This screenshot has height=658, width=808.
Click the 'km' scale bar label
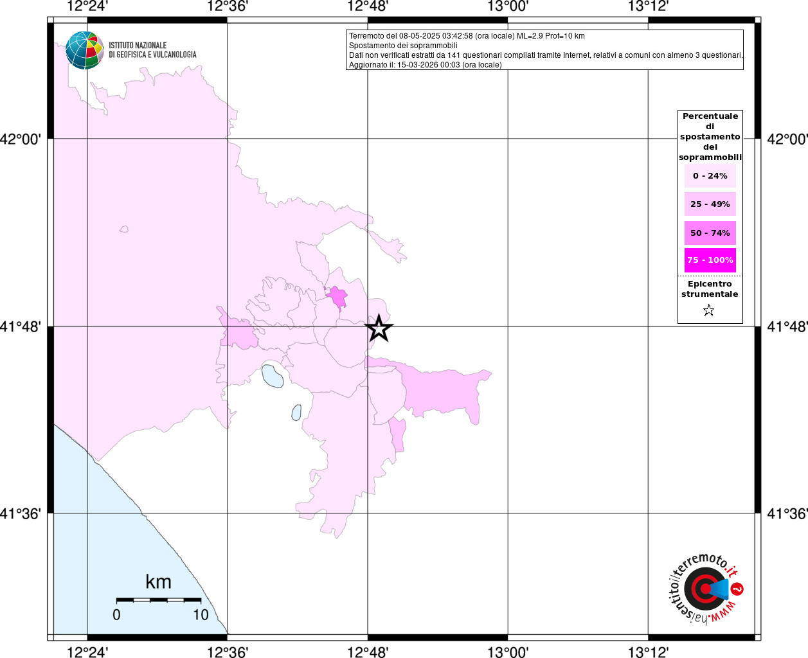(x=158, y=582)
